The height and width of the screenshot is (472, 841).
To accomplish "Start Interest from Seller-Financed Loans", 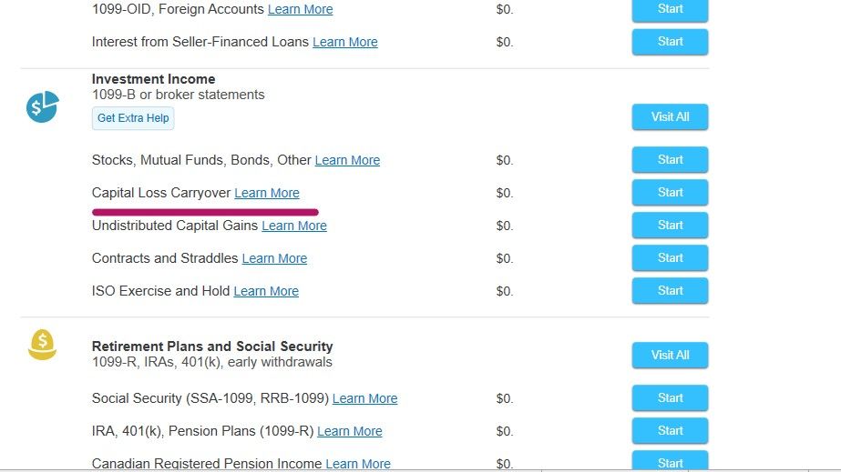I will click(x=670, y=41).
